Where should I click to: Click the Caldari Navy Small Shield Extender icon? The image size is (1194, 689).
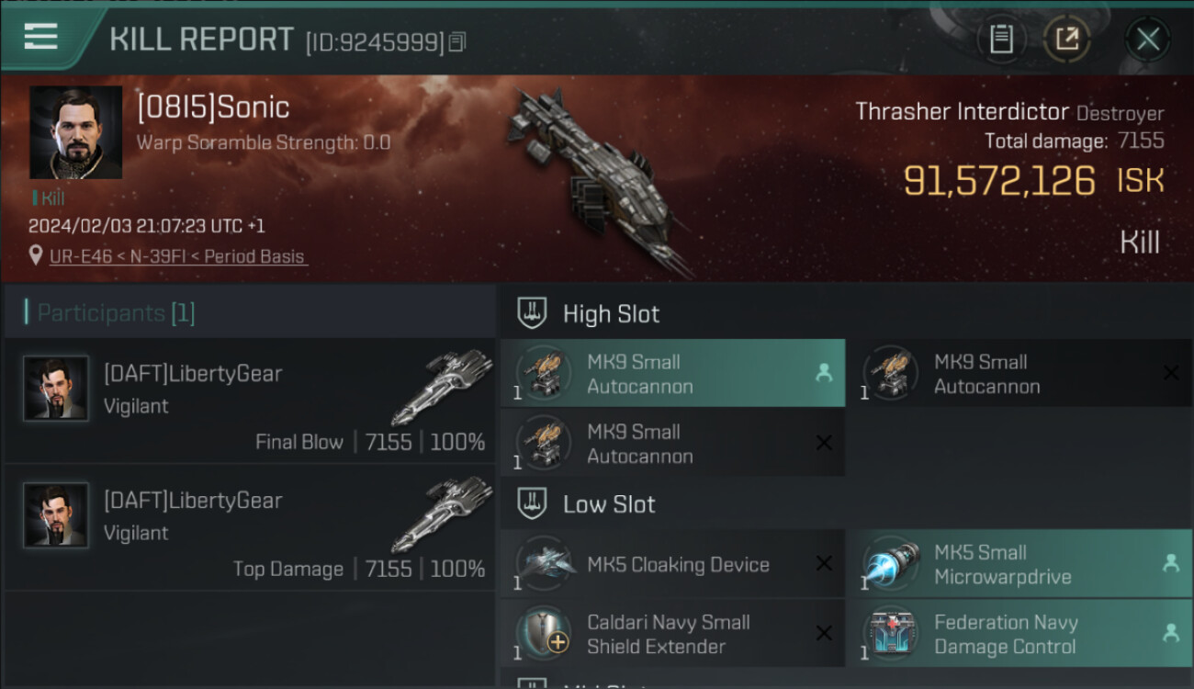[544, 634]
